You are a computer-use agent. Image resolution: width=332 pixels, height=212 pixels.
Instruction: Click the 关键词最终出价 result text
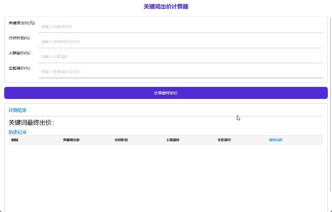pyautogui.click(x=32, y=123)
